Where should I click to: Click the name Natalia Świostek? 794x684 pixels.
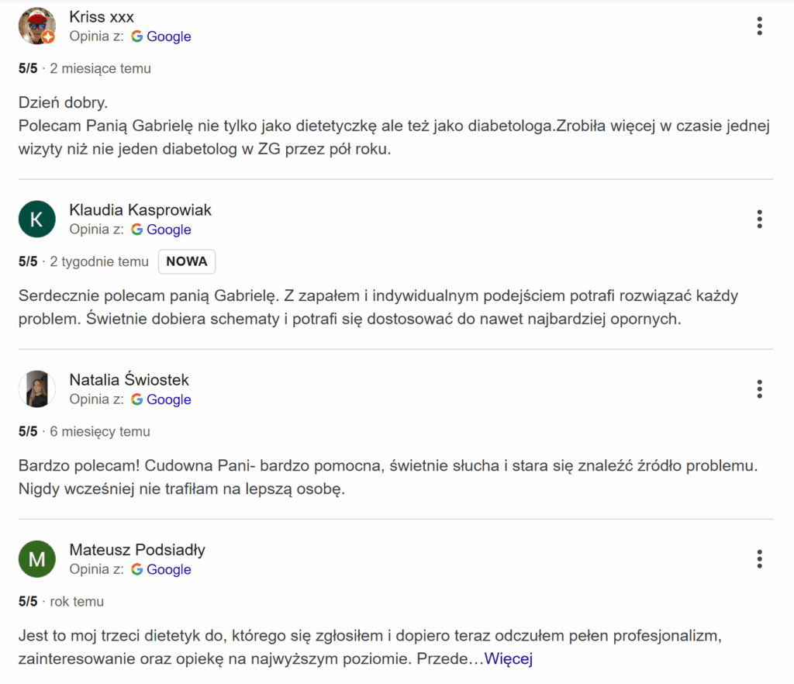[129, 379]
